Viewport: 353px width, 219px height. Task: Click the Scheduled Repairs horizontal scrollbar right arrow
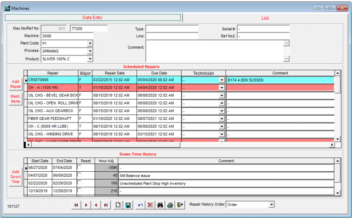click(332, 145)
